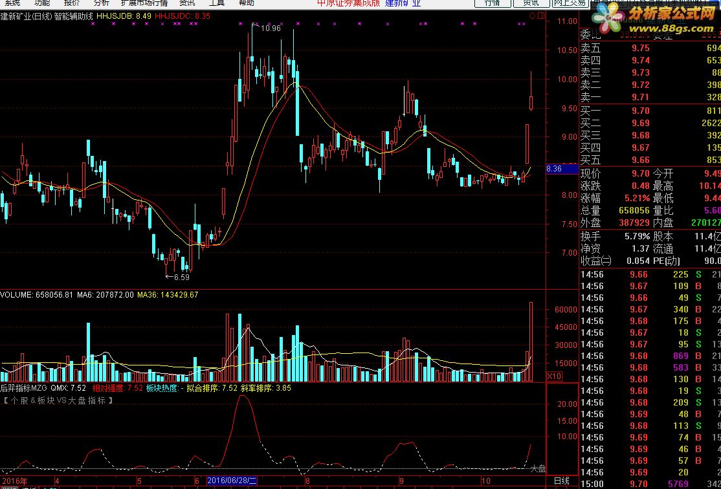Open the 帮助 menu

point(246,3)
